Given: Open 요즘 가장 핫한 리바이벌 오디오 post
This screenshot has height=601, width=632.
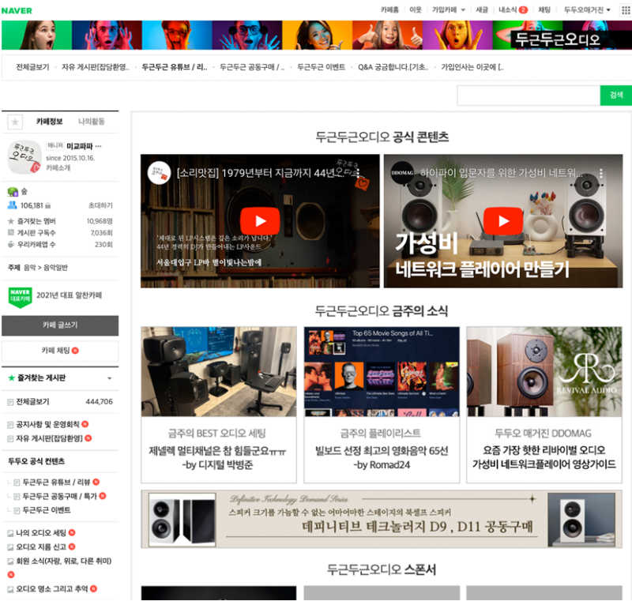Looking at the screenshot, I should pos(544,457).
